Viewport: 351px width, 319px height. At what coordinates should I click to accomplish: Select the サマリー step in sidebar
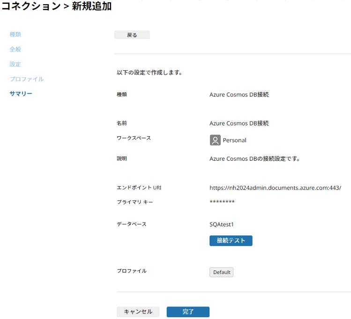point(21,94)
